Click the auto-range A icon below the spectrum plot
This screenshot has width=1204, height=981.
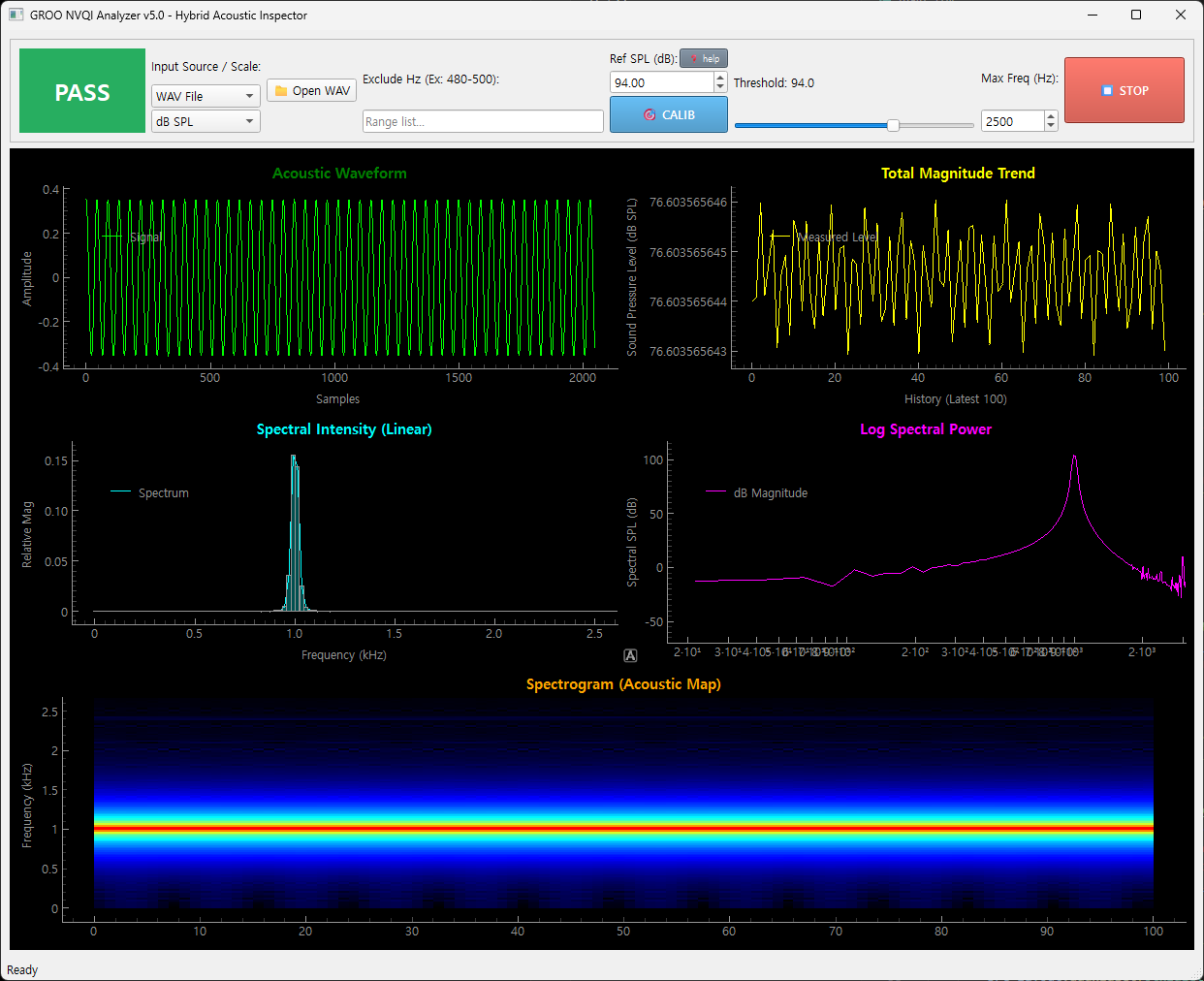pyautogui.click(x=630, y=655)
